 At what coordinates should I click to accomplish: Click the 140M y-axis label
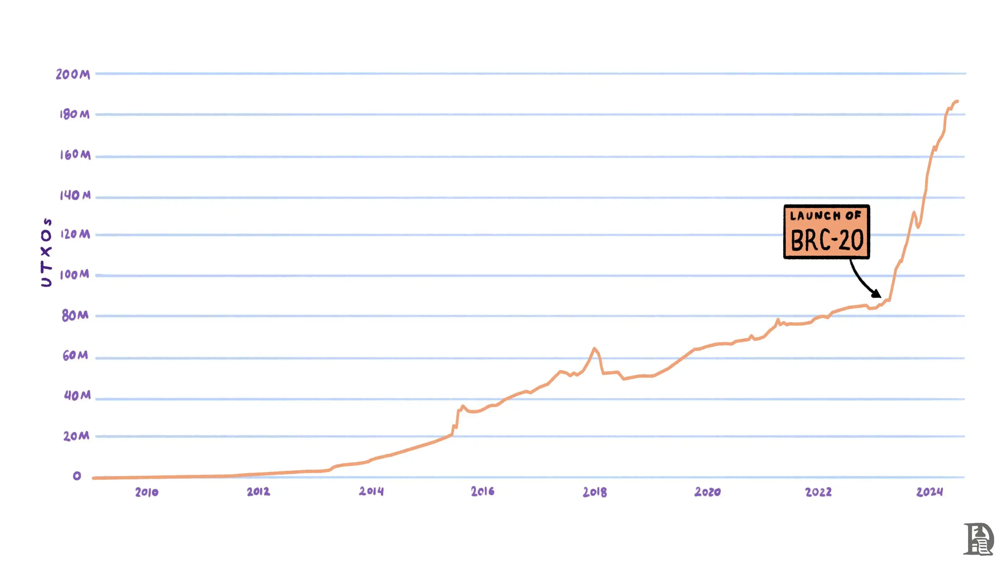click(x=75, y=195)
